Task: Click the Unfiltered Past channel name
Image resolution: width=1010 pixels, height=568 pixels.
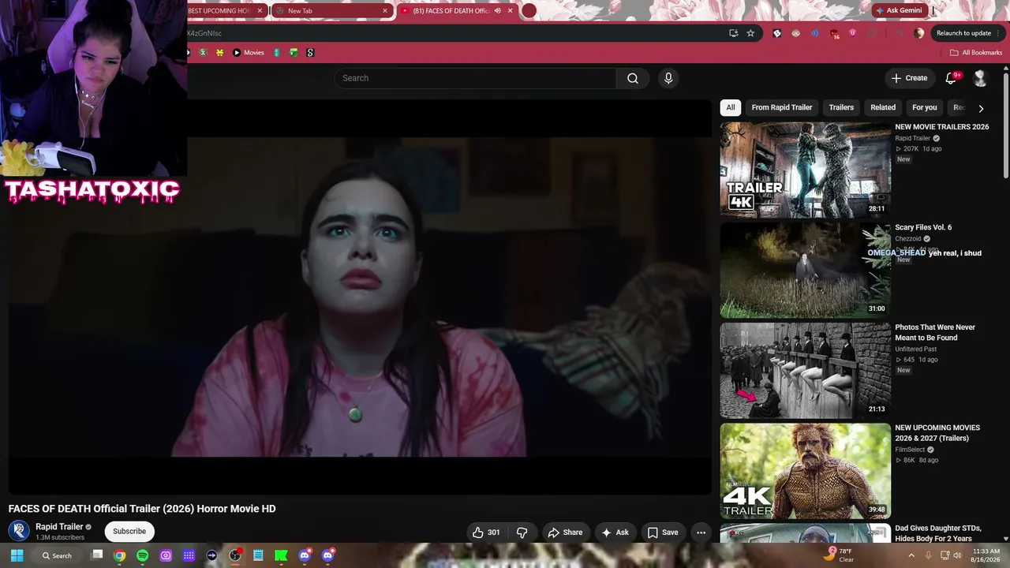Action: 916,349
